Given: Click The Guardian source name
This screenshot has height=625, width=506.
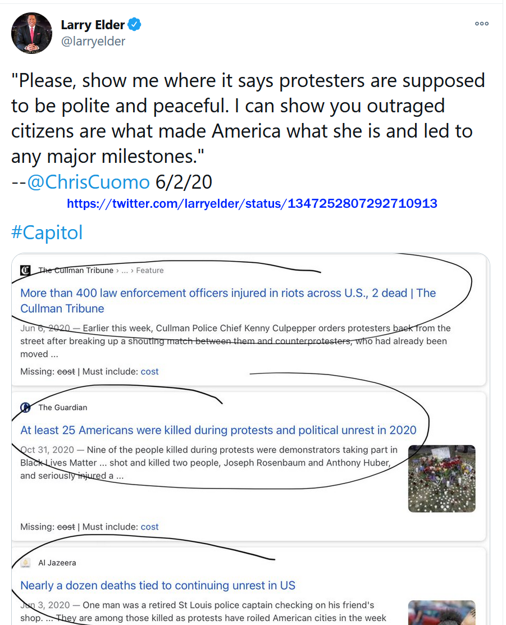Looking at the screenshot, I should point(63,407).
